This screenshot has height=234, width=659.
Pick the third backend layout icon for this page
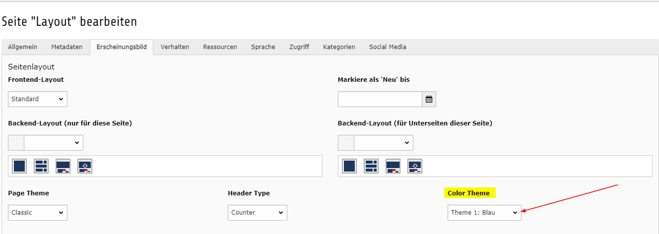(x=63, y=166)
